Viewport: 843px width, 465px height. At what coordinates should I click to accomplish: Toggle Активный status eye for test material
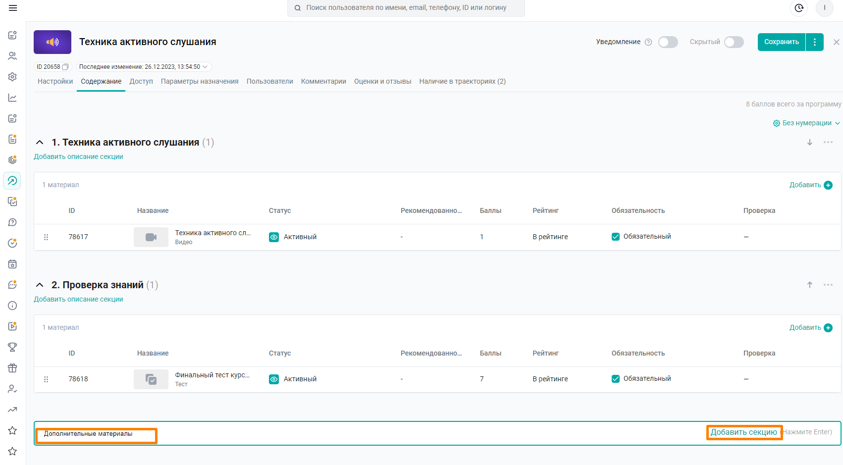274,379
